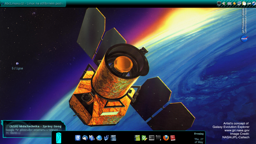Click the black square dock icon

(x=158, y=138)
